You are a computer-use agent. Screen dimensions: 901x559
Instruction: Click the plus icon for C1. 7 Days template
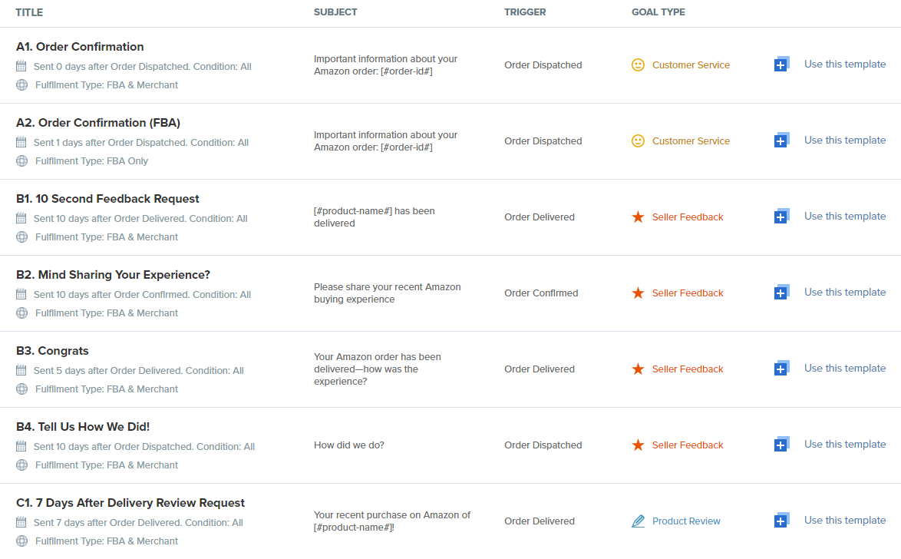tap(781, 520)
